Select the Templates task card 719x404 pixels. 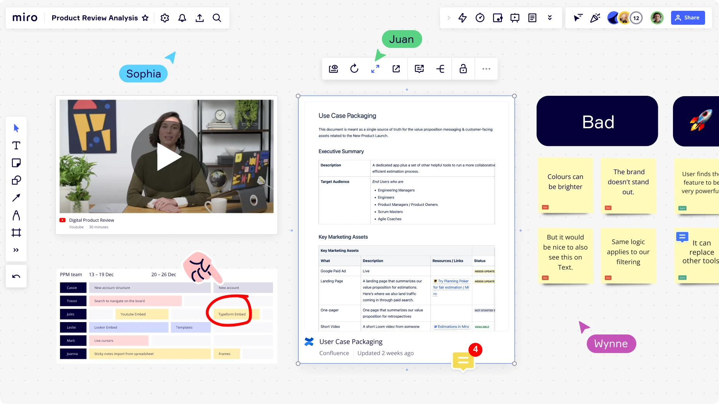[x=191, y=327]
